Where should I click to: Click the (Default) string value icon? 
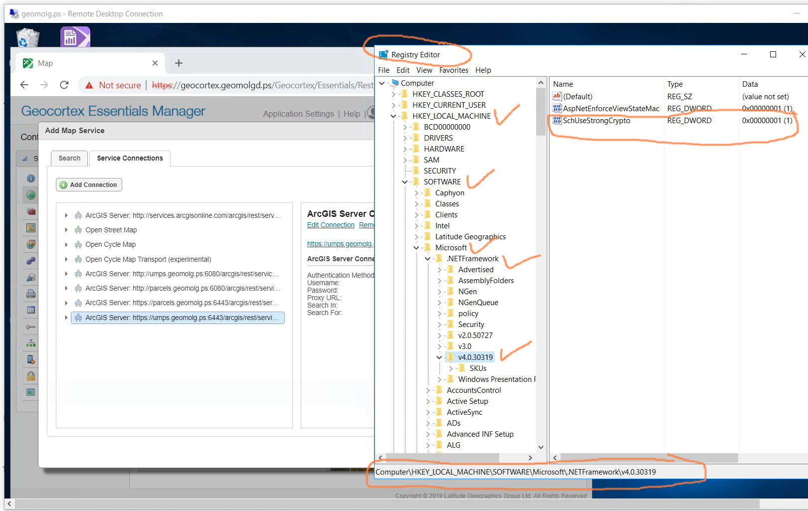pyautogui.click(x=557, y=96)
